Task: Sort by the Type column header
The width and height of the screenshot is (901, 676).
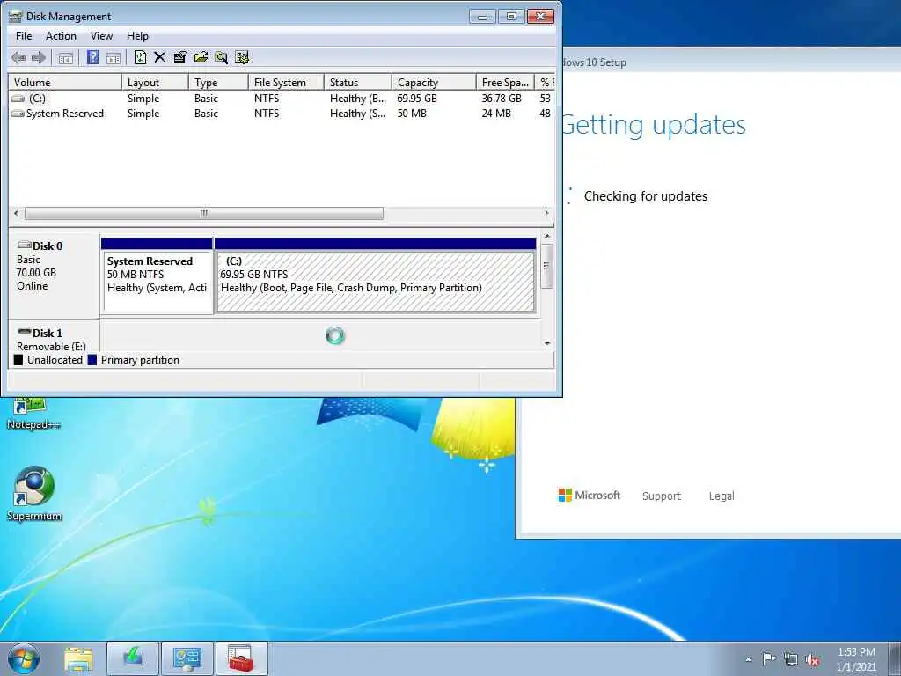Action: [218, 82]
